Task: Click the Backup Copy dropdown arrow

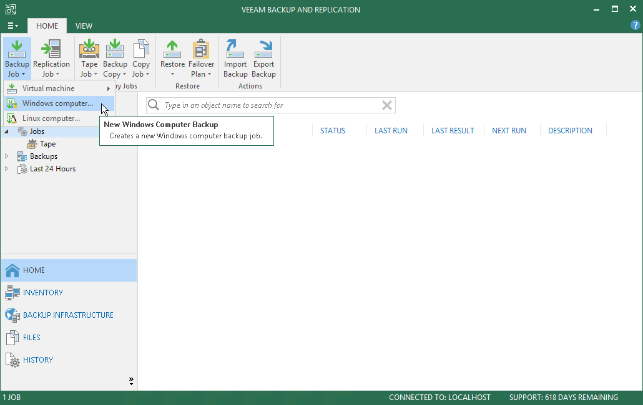Action: pyautogui.click(x=124, y=74)
